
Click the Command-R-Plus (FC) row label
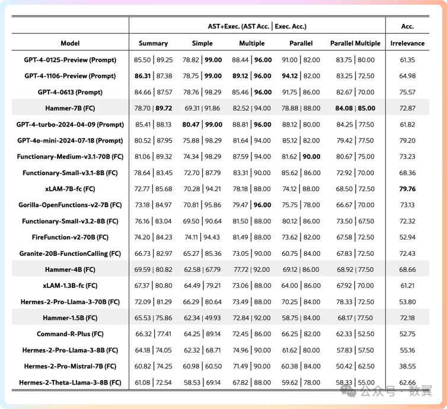click(x=70, y=334)
